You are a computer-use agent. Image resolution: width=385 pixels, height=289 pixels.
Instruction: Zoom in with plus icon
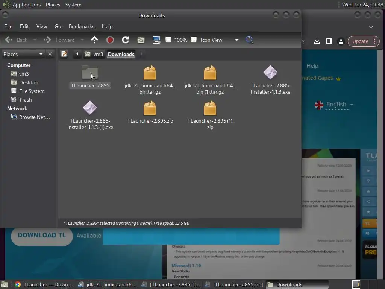pos(194,40)
